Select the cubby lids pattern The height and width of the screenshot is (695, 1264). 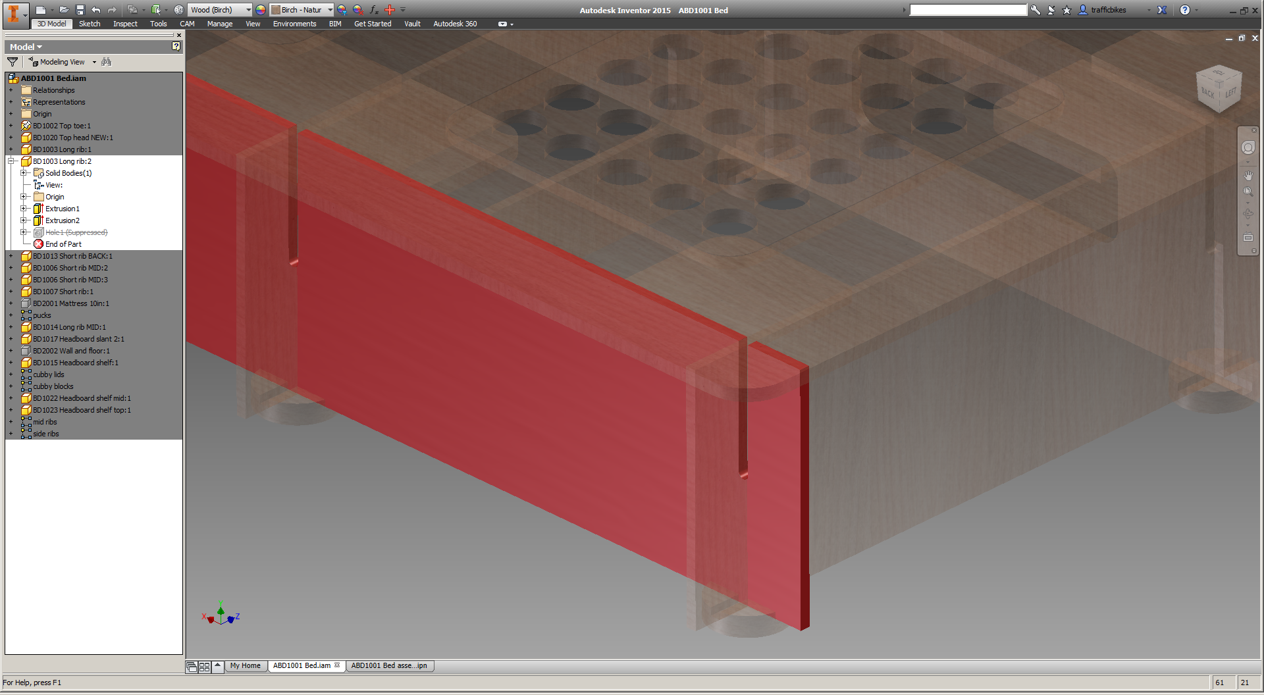click(49, 374)
